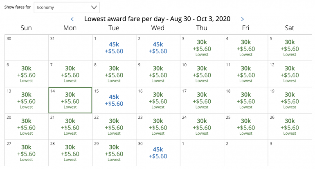315x169 pixels.
Task: Open the Economy fare class dropdown
Action: click(x=66, y=7)
